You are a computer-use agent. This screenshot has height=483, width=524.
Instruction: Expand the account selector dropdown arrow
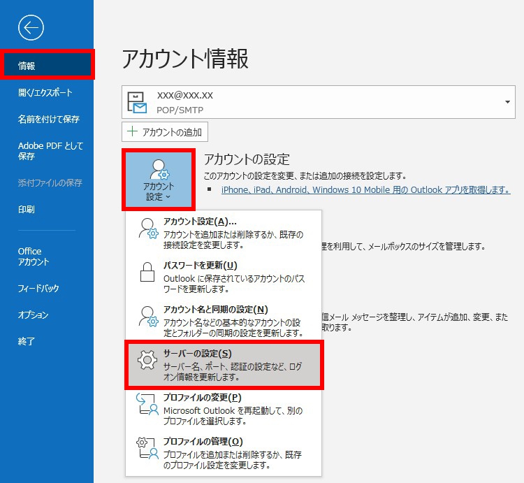pos(507,102)
